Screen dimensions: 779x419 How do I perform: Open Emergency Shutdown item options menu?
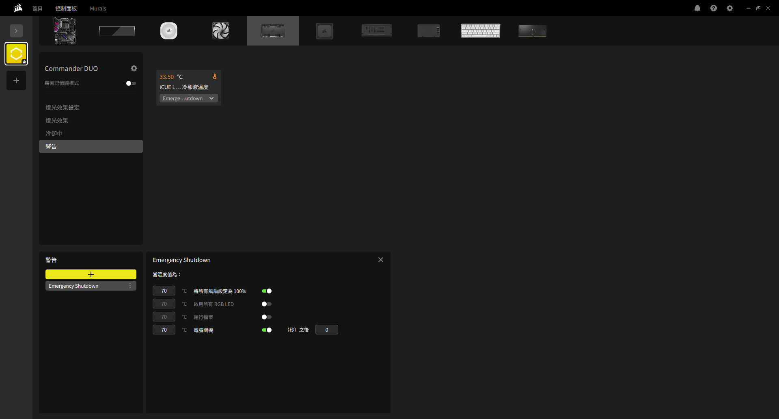click(x=130, y=286)
